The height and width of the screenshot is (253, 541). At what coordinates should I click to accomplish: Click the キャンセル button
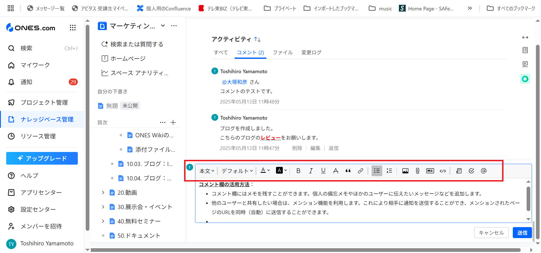point(491,233)
